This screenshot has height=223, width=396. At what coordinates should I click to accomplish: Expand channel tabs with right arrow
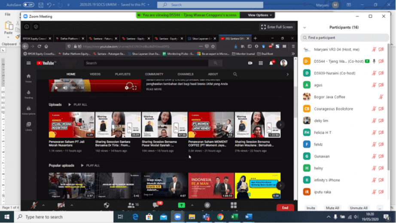(287, 75)
